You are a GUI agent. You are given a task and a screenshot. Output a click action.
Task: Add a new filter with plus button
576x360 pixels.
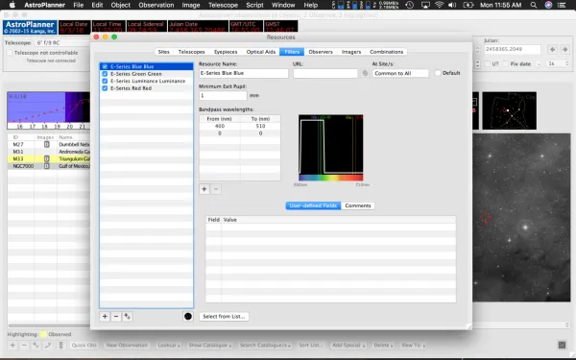(x=105, y=316)
